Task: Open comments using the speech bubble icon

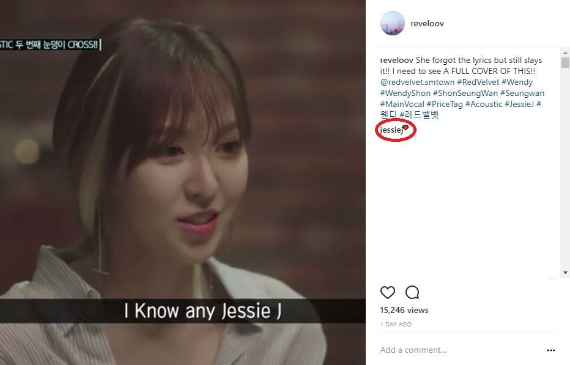Action: click(x=412, y=292)
